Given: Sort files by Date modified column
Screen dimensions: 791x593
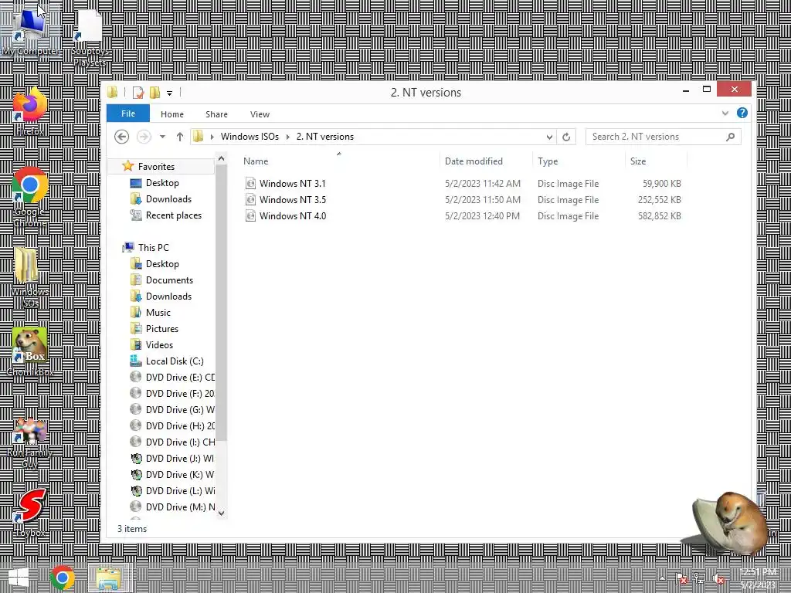Looking at the screenshot, I should (486, 161).
